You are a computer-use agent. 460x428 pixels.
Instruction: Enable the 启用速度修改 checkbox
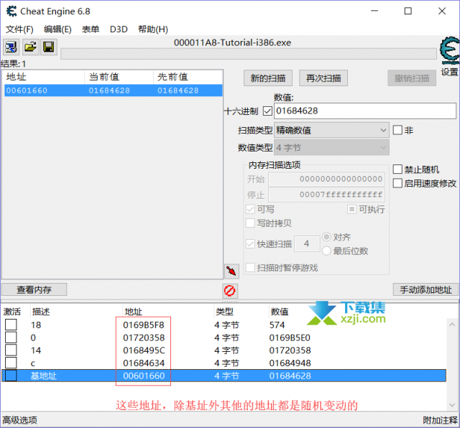[x=397, y=183]
